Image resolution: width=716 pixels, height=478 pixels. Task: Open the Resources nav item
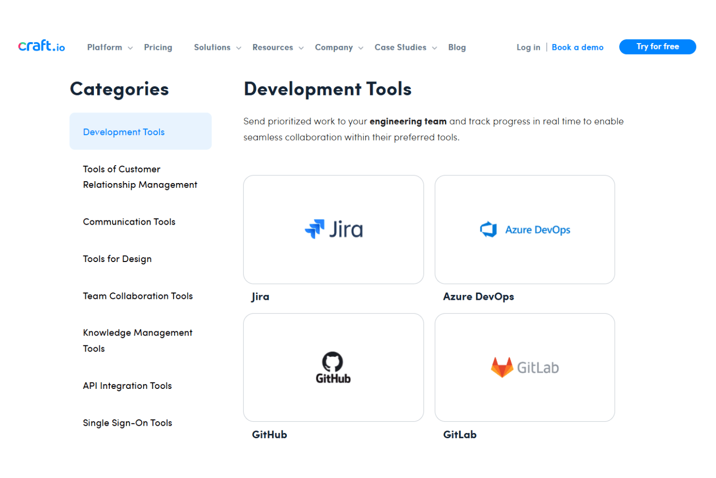pos(272,47)
